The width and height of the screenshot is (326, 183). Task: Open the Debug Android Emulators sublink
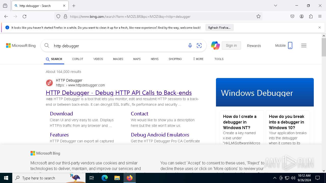(x=160, y=135)
